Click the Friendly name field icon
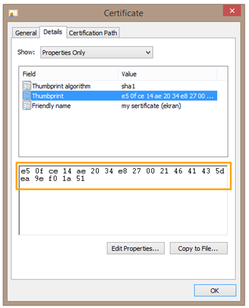The height and width of the screenshot is (308, 249). (x=27, y=106)
